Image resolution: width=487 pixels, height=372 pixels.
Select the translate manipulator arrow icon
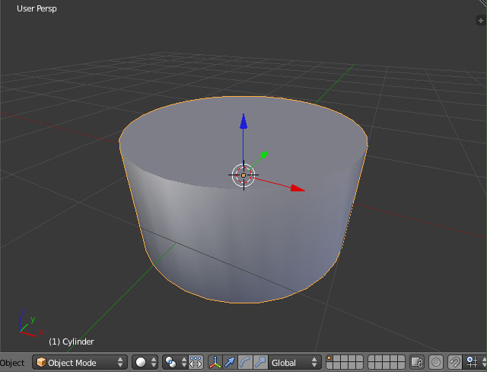point(230,363)
